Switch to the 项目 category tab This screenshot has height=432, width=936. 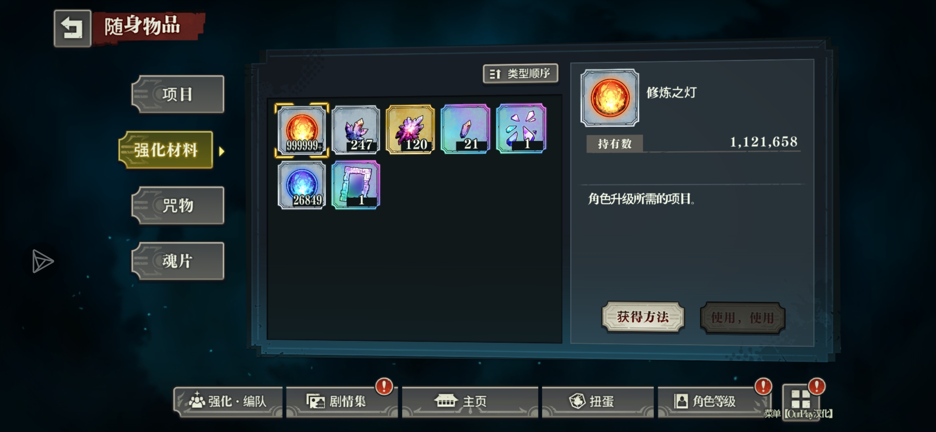178,94
